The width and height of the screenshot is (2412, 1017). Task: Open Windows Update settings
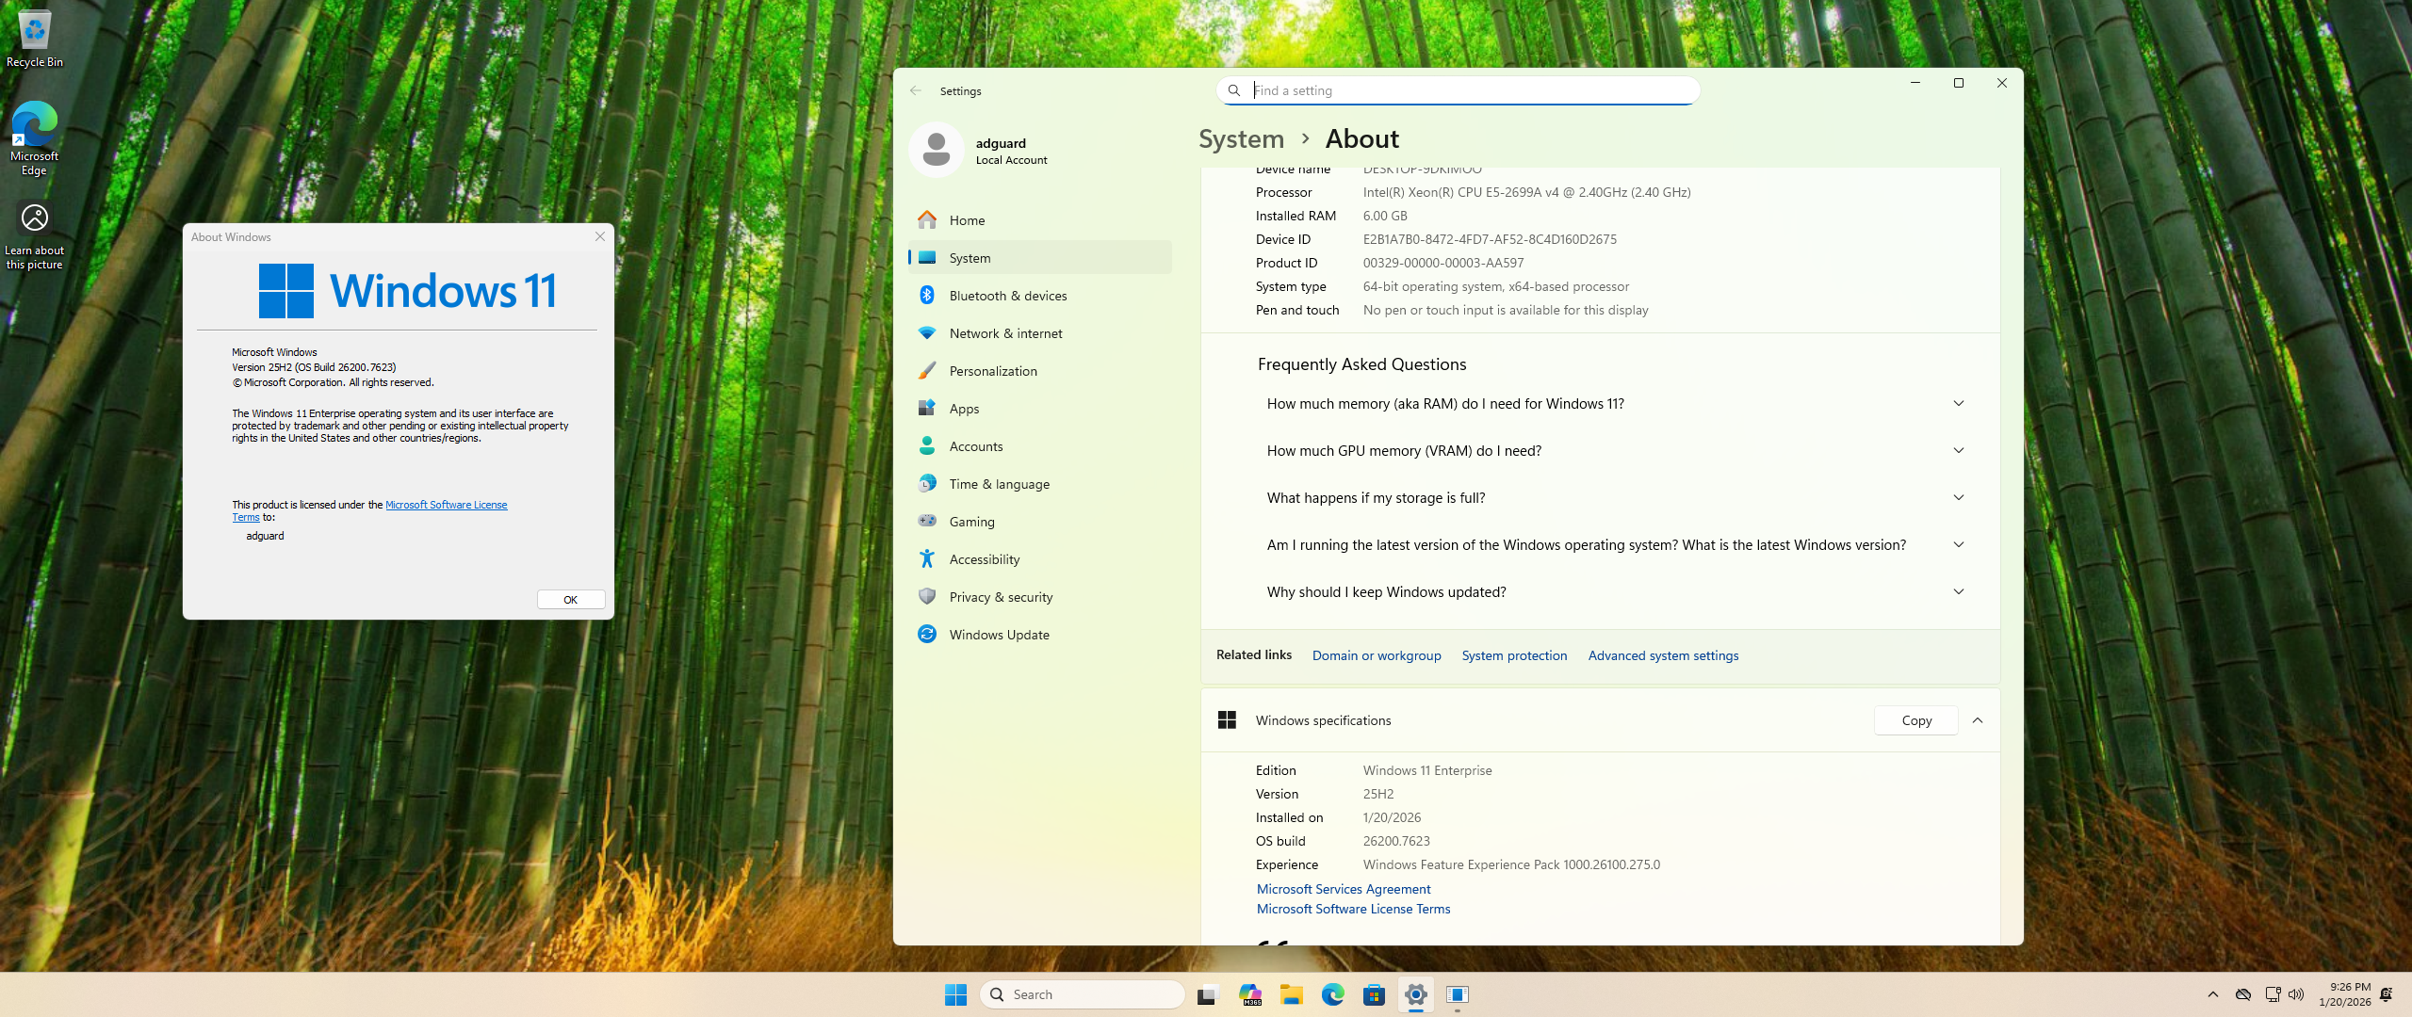click(x=999, y=635)
